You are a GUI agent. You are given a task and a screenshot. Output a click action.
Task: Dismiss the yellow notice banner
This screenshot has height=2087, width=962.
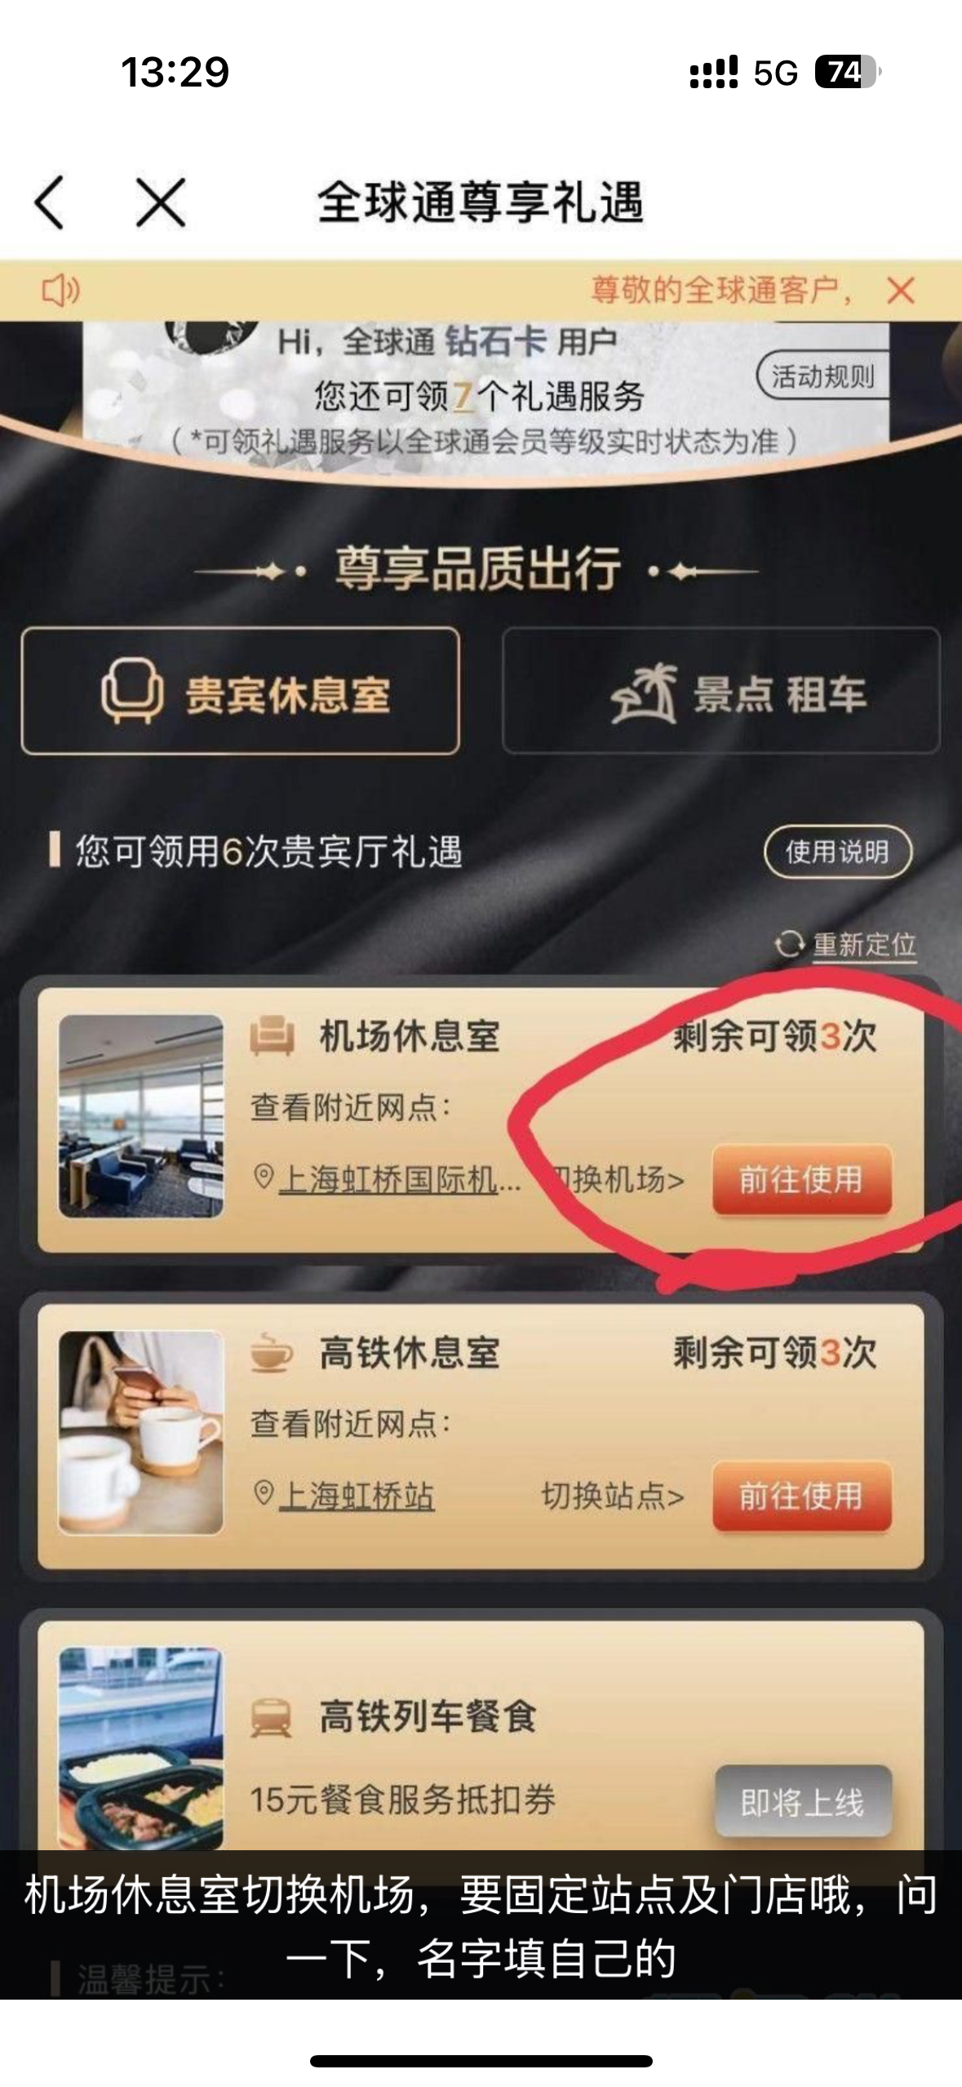pyautogui.click(x=901, y=290)
